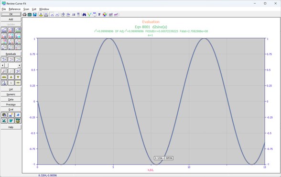Click the double yellow triangles icon
The height and width of the screenshot is (177, 281).
click(x=4, y=77)
